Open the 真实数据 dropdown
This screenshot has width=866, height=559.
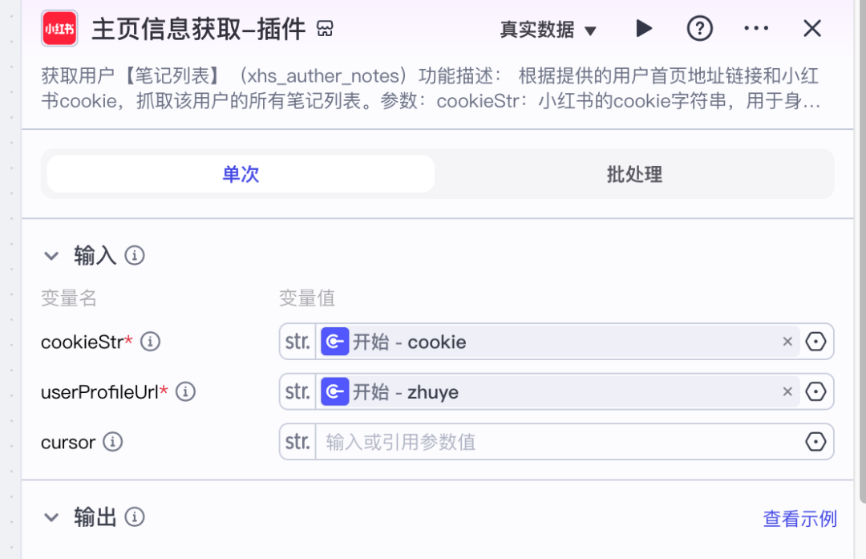548,30
